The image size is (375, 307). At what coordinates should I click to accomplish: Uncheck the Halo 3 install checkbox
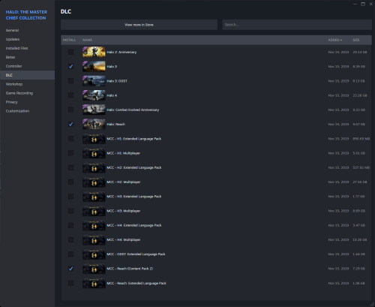coord(70,67)
